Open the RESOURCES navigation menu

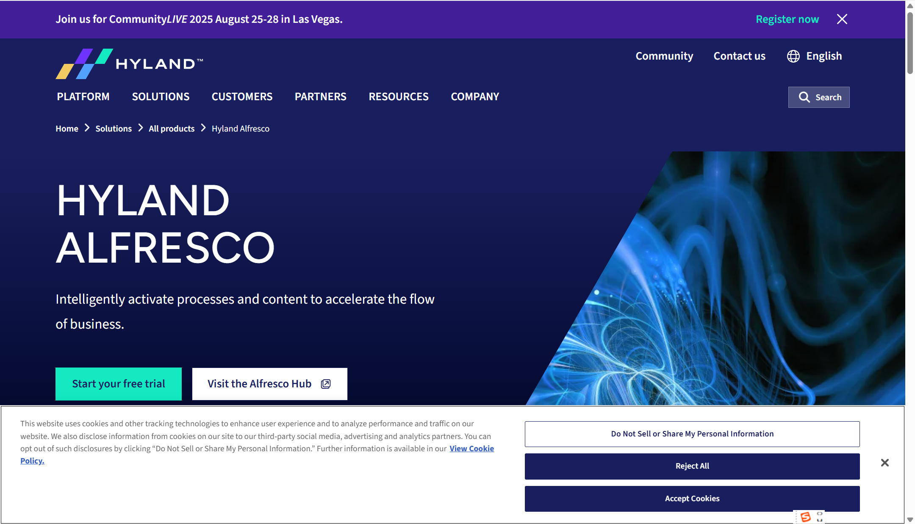(x=398, y=97)
